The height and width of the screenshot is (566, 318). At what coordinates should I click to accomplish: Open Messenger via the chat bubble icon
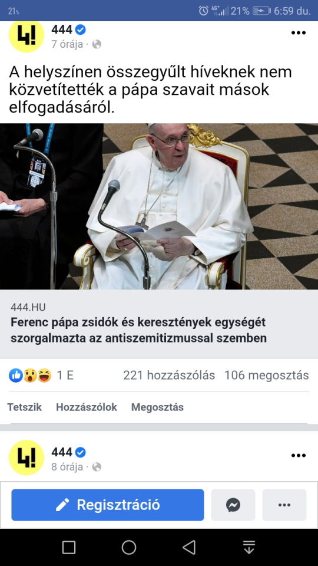click(x=233, y=505)
